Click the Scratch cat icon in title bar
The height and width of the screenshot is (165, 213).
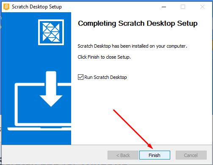coord(6,7)
